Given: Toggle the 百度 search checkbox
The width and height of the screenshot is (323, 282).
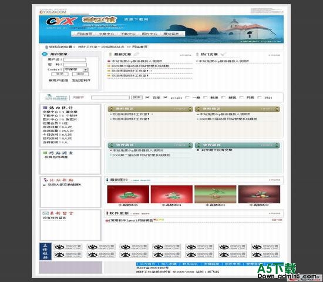Looking at the screenshot, I should pos(147,97).
